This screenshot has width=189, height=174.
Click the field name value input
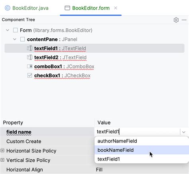(137, 132)
